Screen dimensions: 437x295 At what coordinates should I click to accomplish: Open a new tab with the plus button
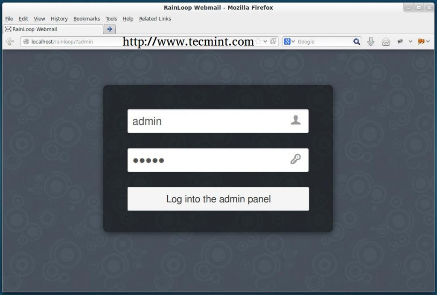pyautogui.click(x=110, y=29)
